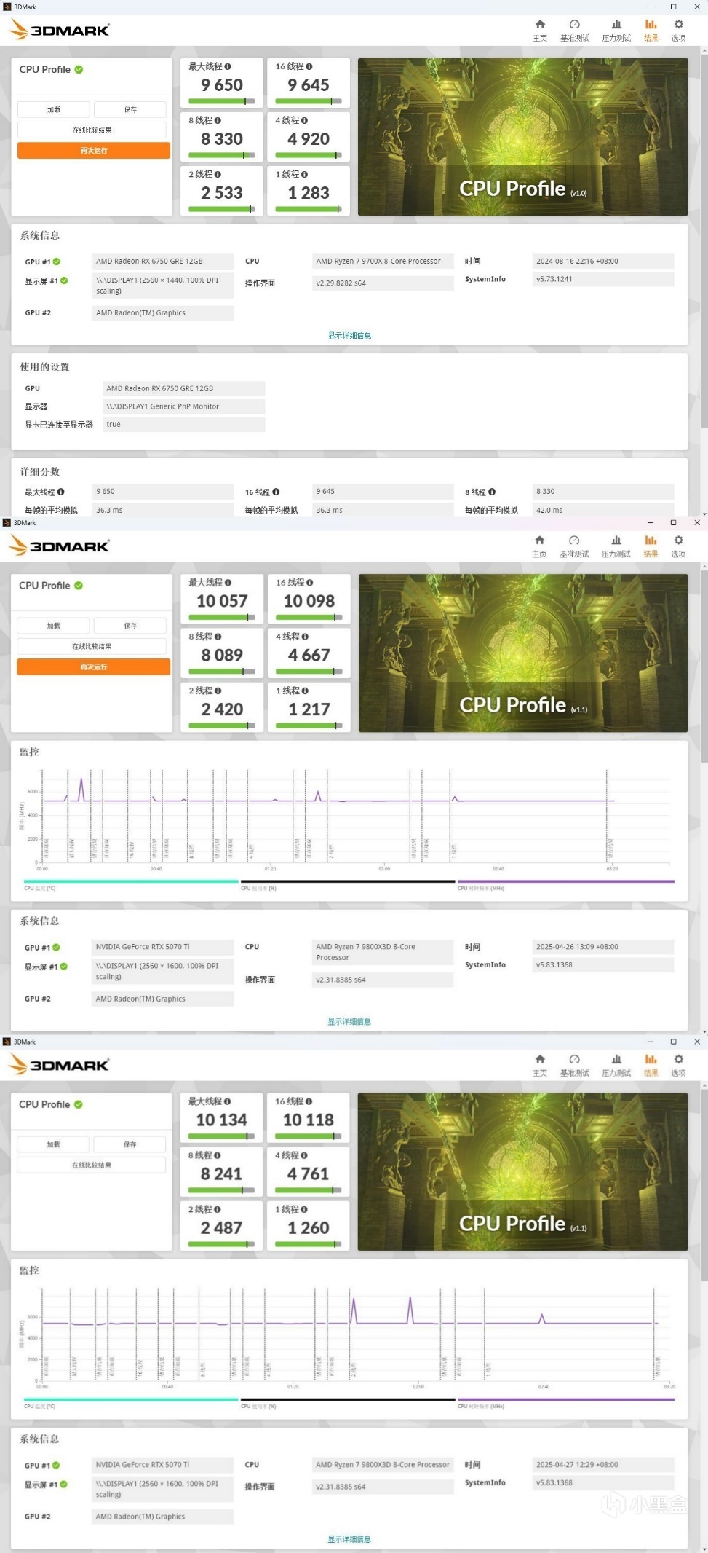Screen dimensions: 708x1553
Task: Toggle black CPU 使用率 legend in the 10 057 window
Action: [348, 884]
